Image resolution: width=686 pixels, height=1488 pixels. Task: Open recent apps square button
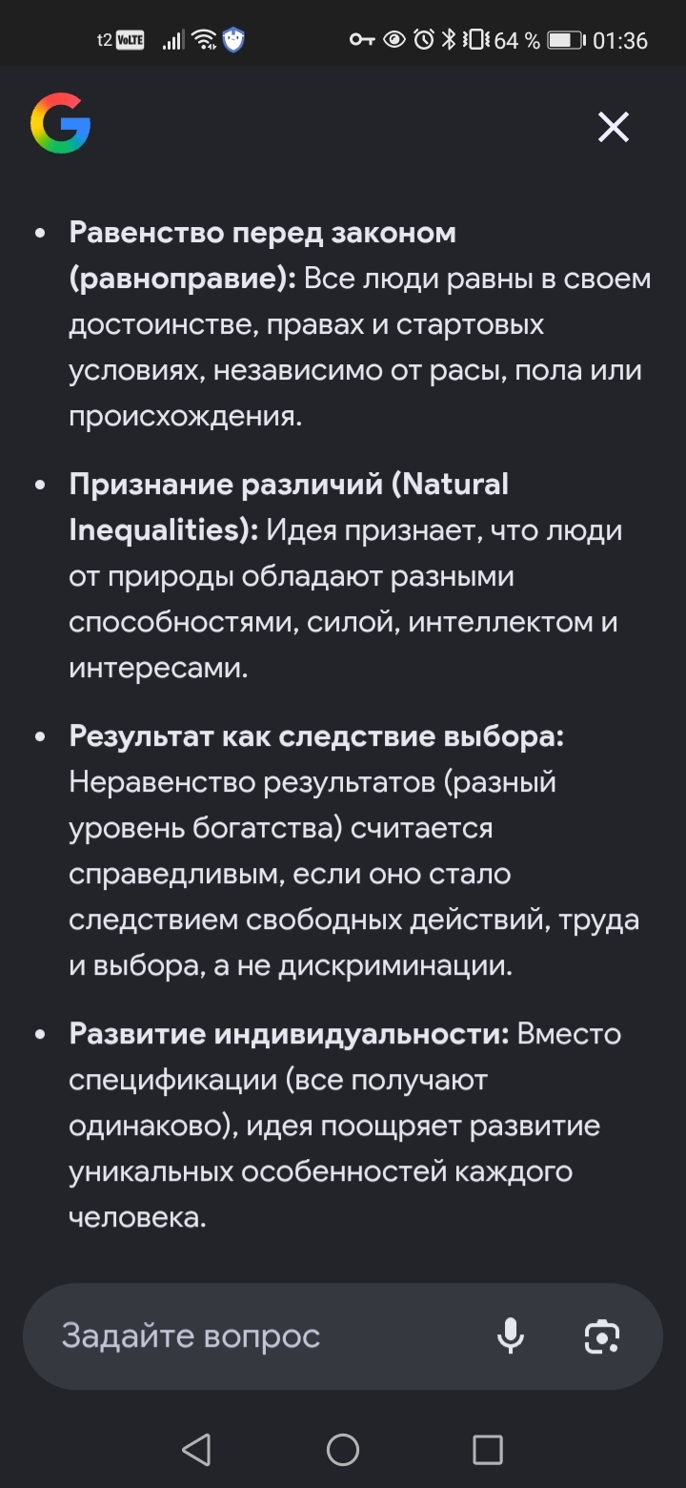coord(487,1450)
